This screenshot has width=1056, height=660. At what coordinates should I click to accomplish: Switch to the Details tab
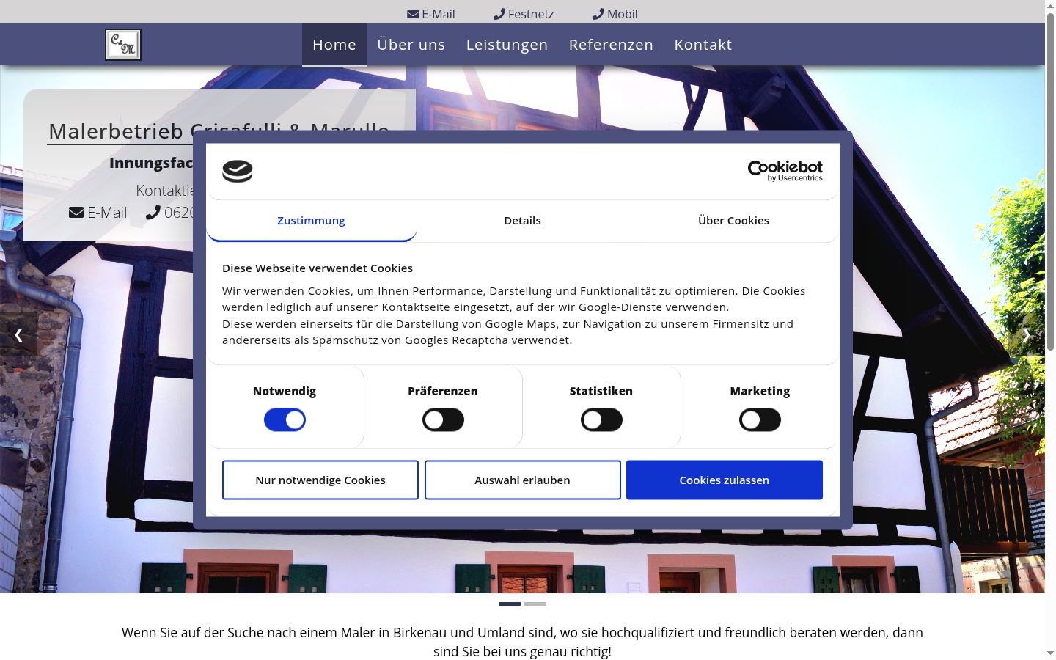pos(522,221)
